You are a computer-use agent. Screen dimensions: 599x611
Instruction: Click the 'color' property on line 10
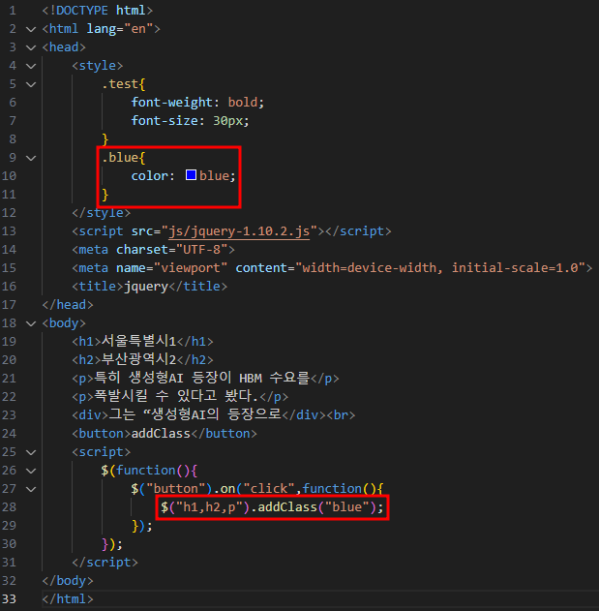click(x=150, y=176)
